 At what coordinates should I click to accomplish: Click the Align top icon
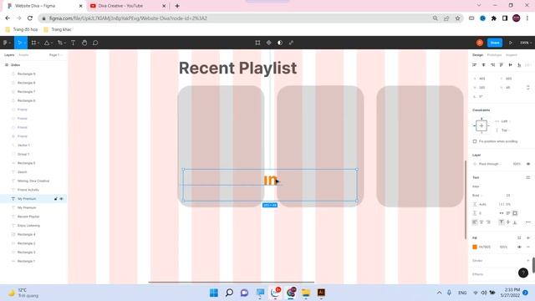502,65
